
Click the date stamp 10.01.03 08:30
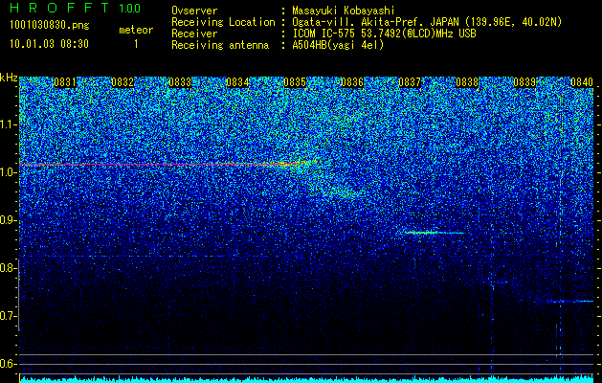[x=49, y=44]
